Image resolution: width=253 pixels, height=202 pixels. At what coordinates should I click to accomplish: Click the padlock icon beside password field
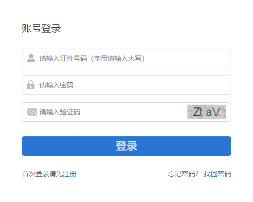click(31, 85)
